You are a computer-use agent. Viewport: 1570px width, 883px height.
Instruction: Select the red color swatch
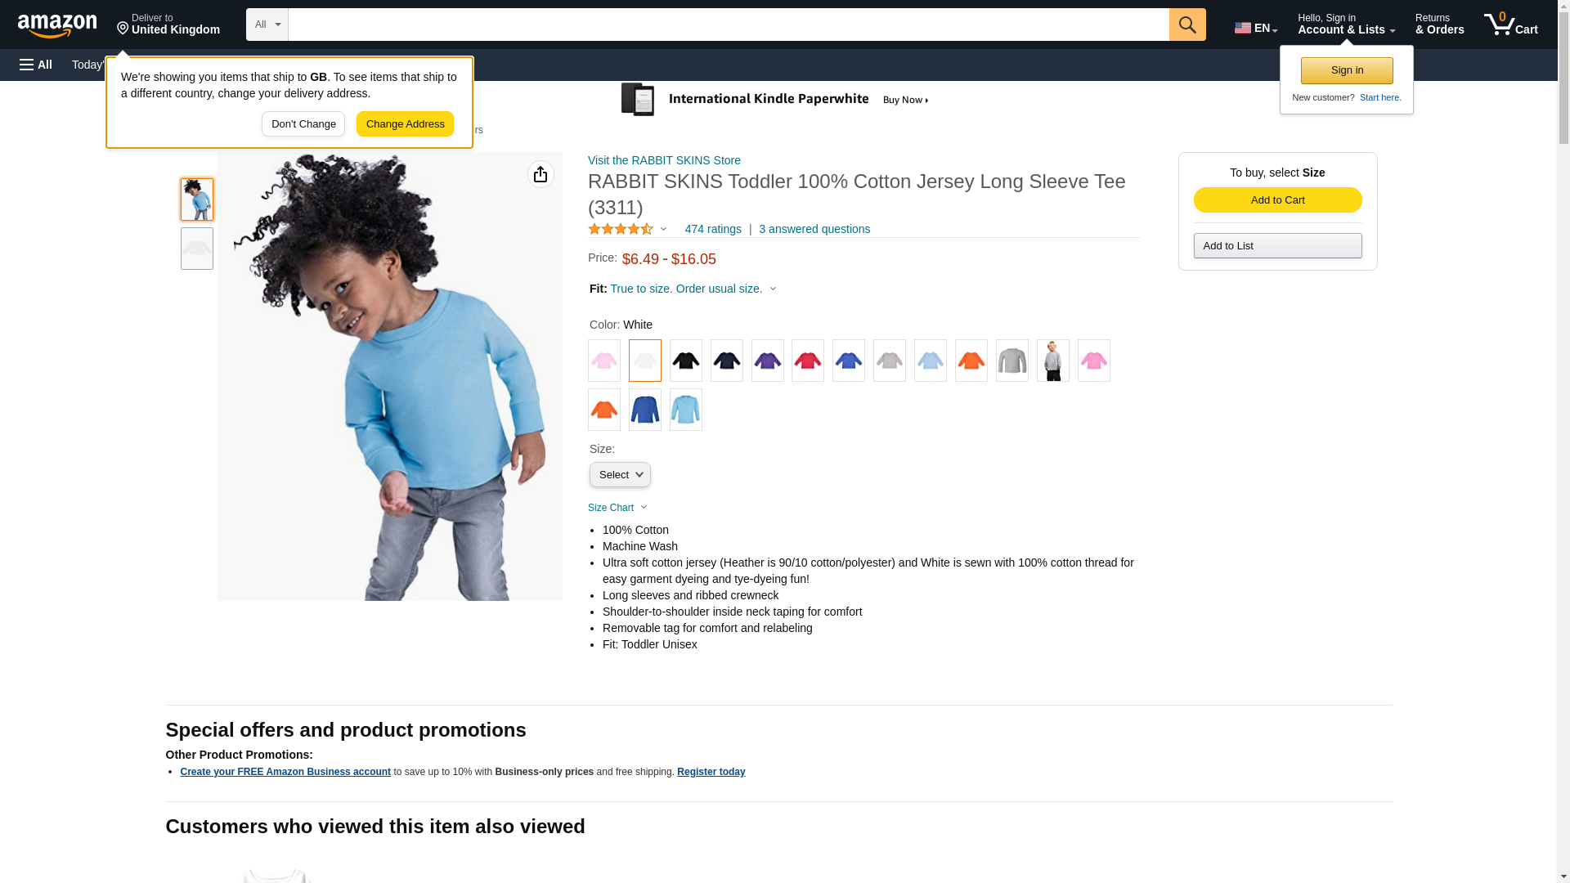coord(807,361)
